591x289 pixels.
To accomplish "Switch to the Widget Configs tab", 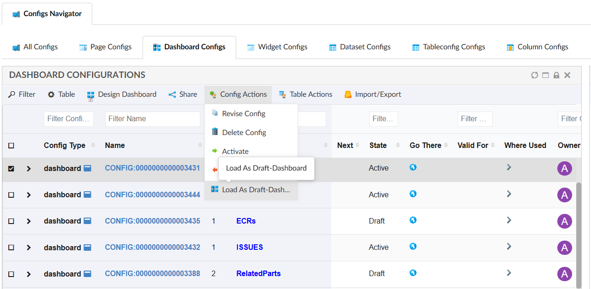I will [x=277, y=47].
